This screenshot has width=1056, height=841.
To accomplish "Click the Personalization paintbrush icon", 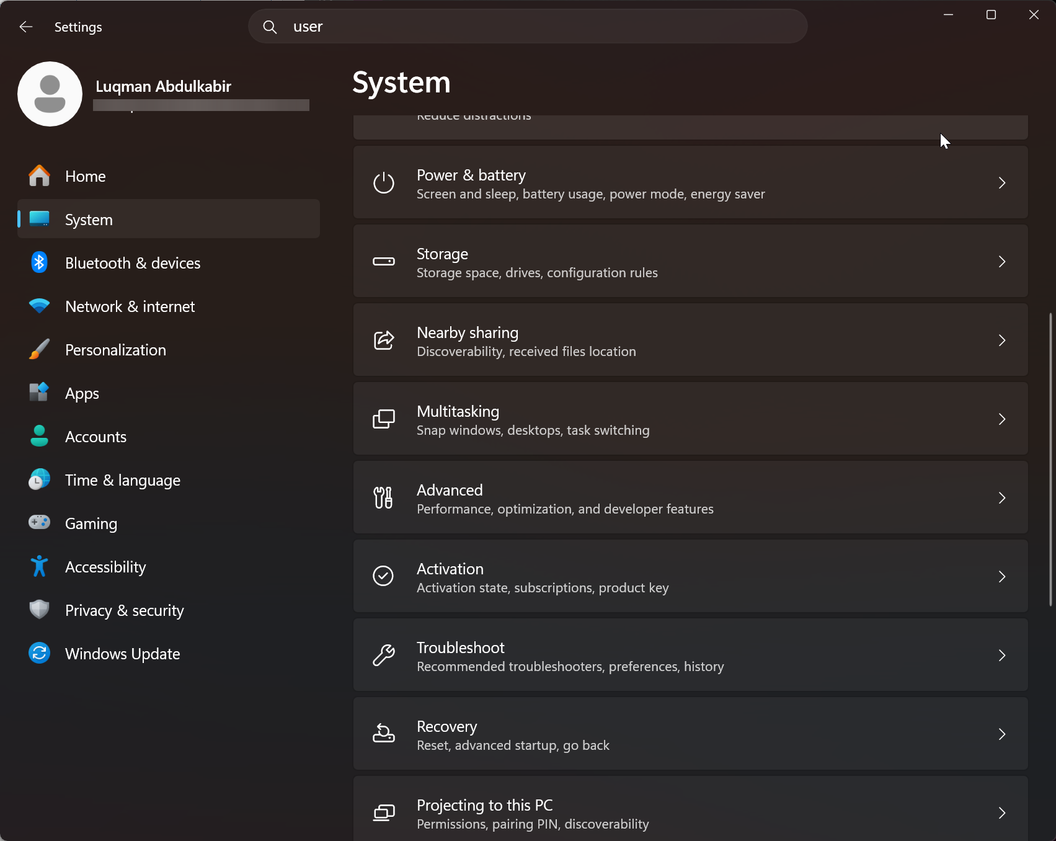I will (39, 349).
